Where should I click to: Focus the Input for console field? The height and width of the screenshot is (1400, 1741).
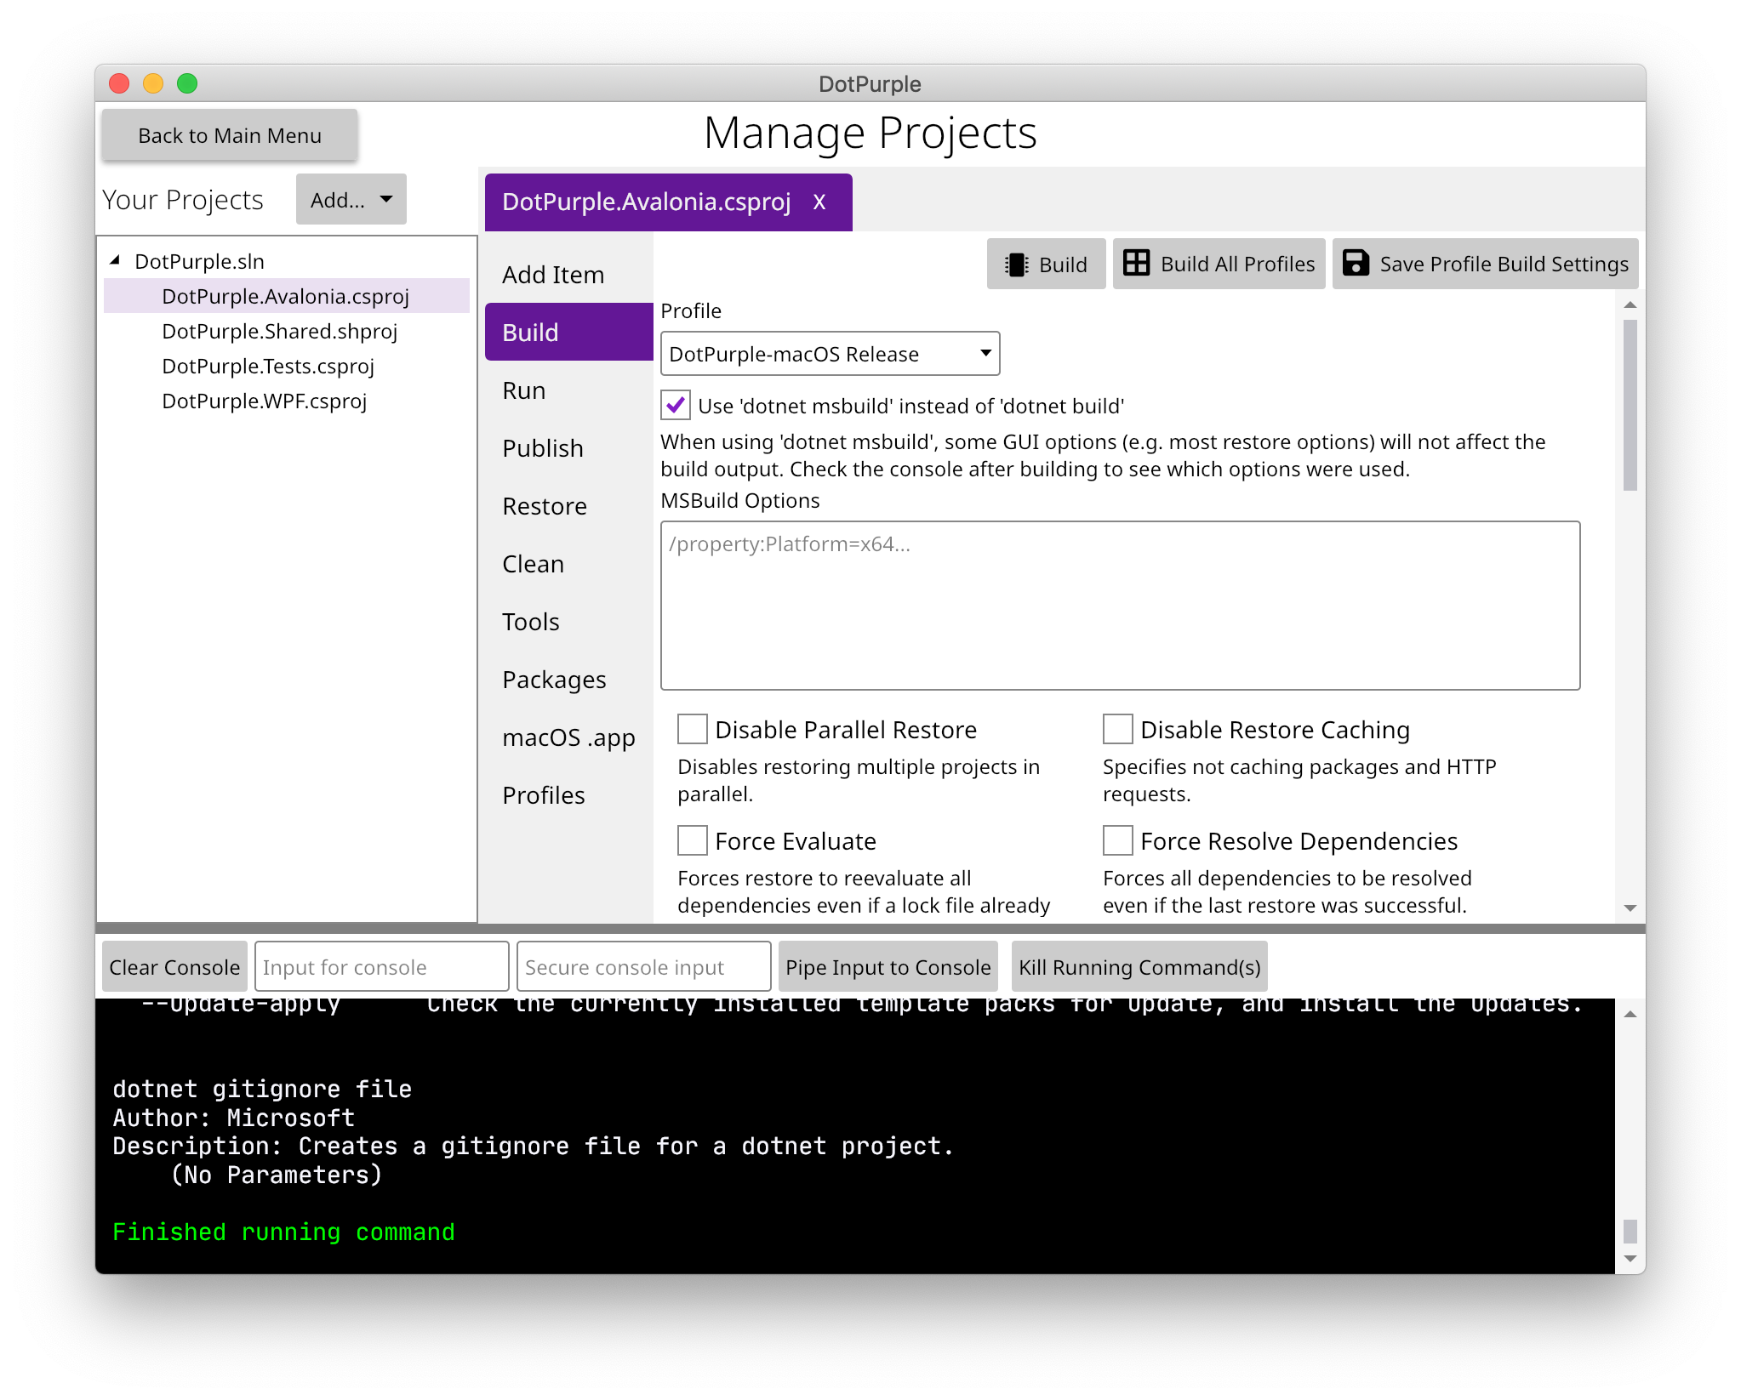[x=382, y=967]
